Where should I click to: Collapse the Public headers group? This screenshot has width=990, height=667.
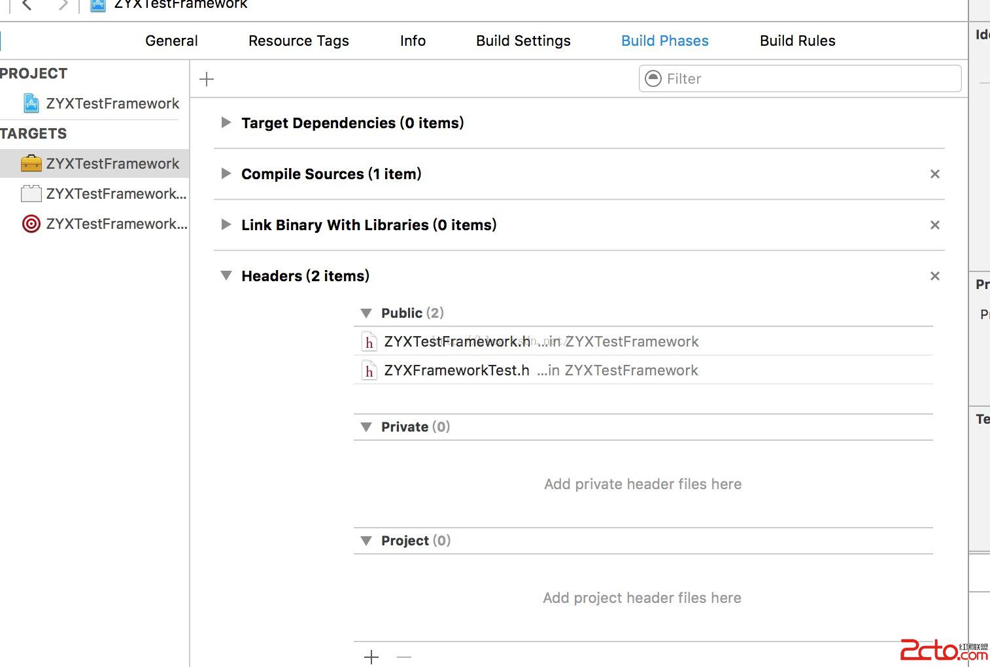366,313
